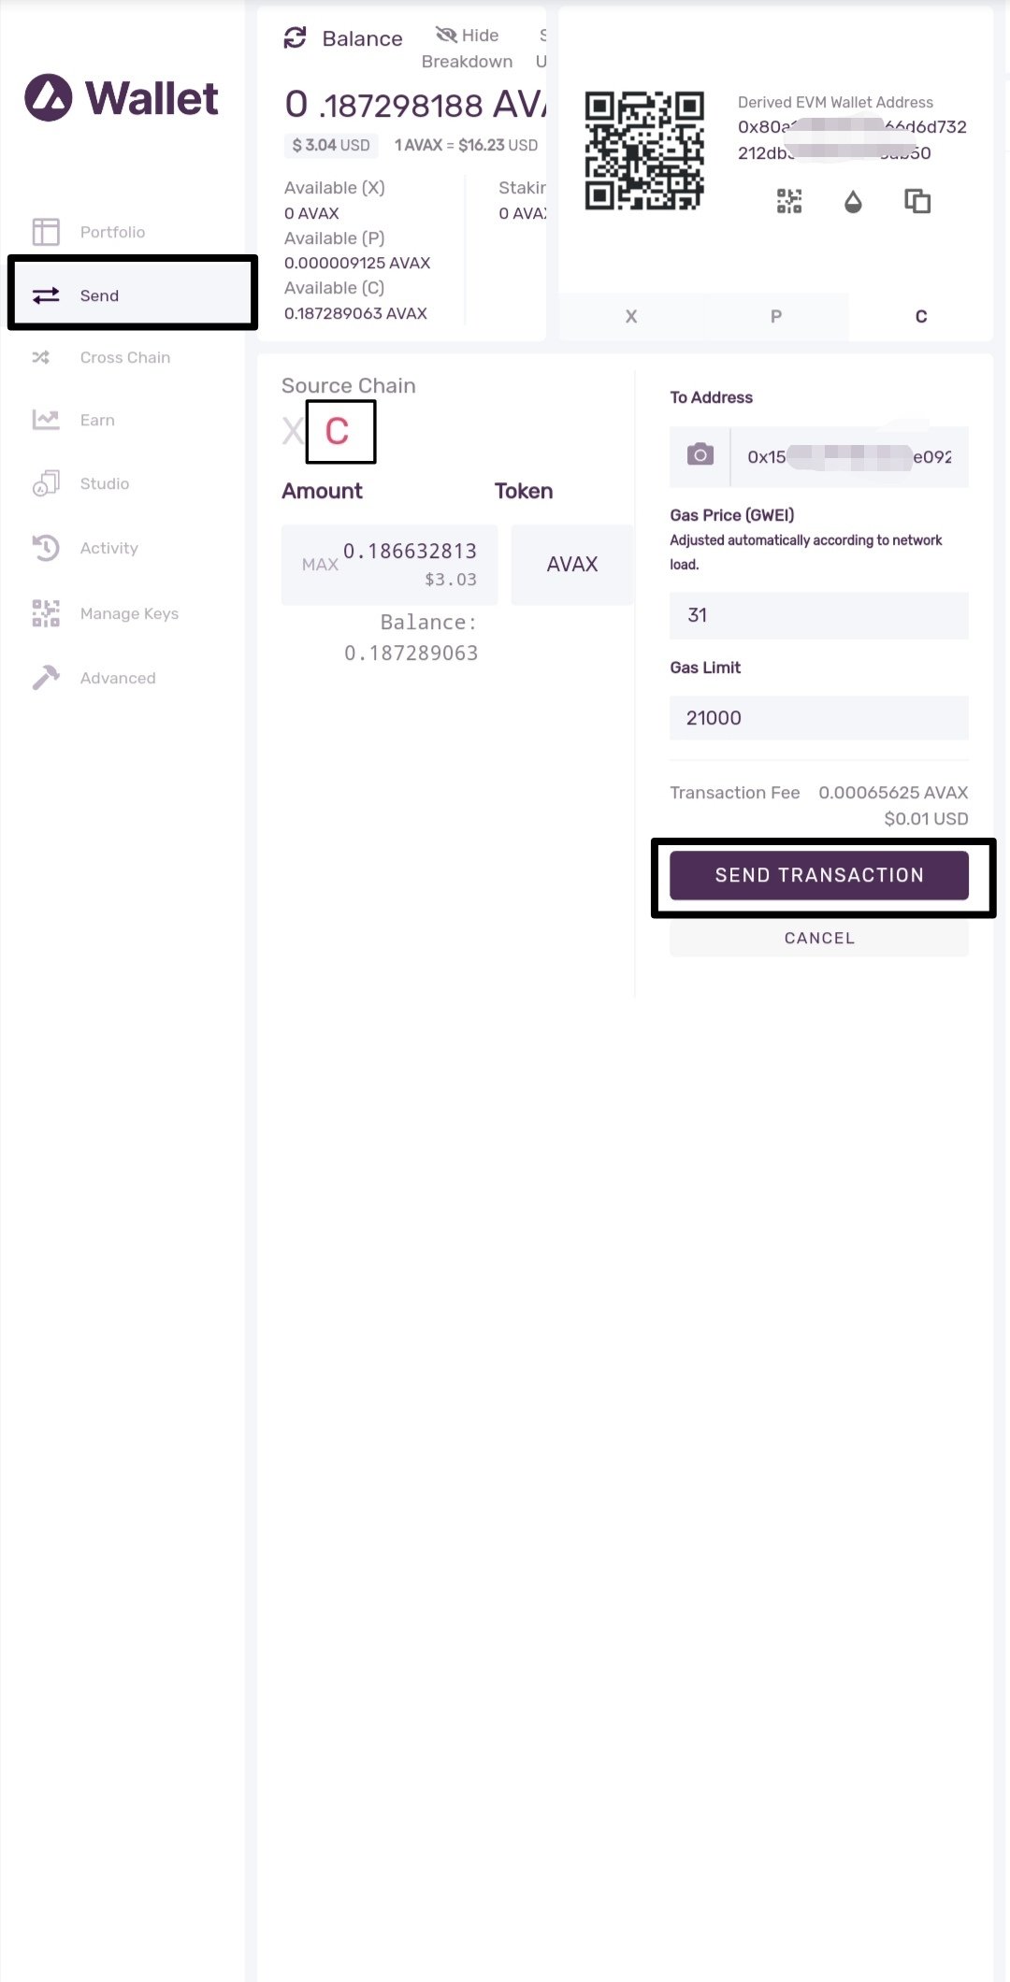The width and height of the screenshot is (1010, 1982).
Task: Switch to the P chain address tab
Action: click(776, 316)
